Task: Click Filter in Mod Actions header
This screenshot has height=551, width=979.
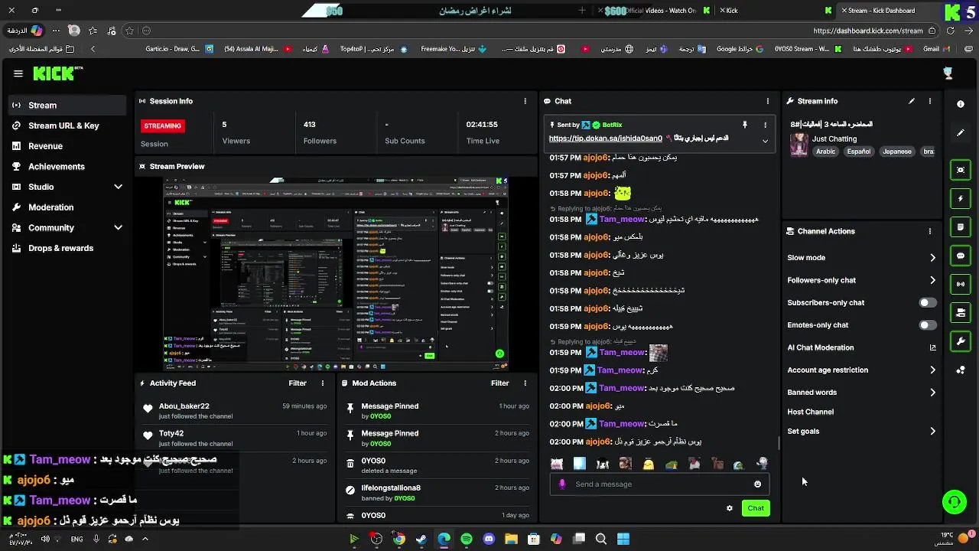Action: [499, 383]
